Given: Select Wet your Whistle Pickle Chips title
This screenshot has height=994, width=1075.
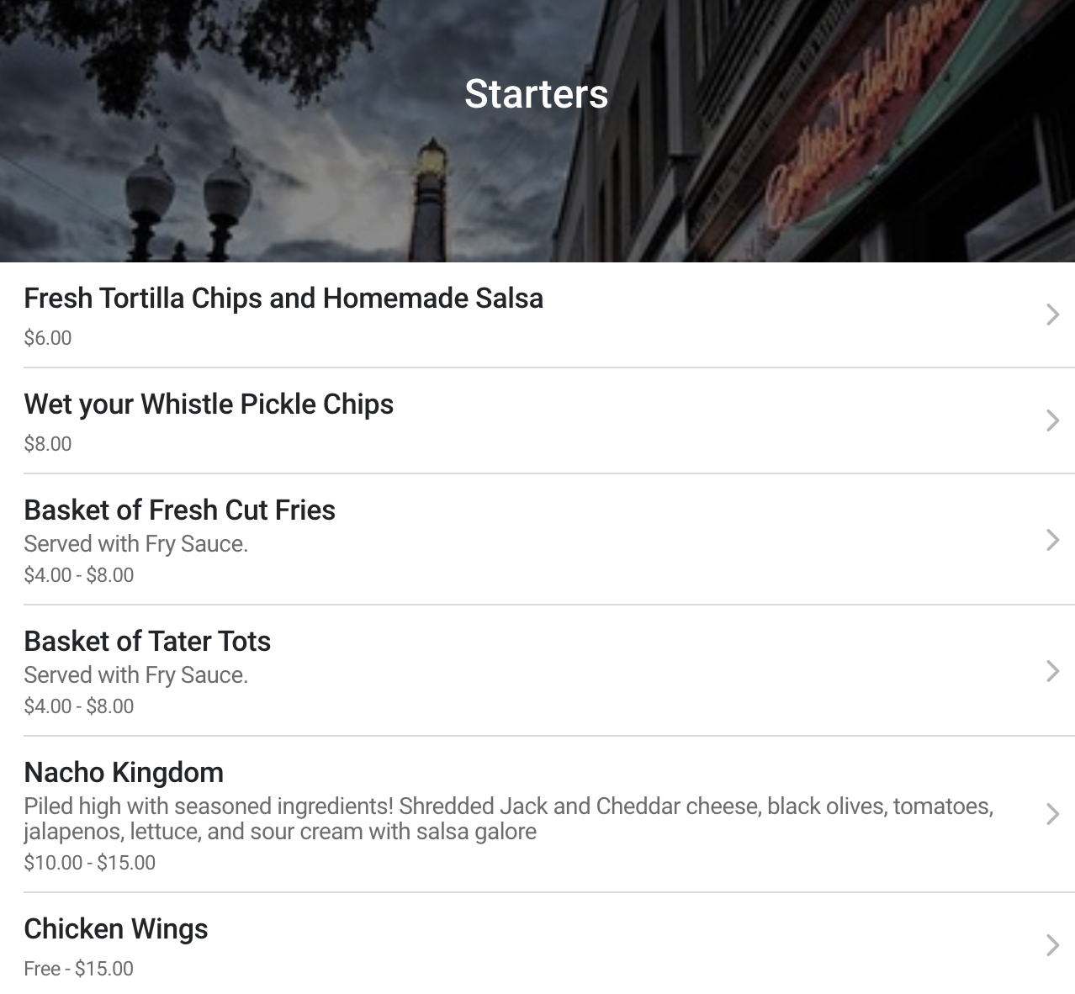Looking at the screenshot, I should [209, 404].
